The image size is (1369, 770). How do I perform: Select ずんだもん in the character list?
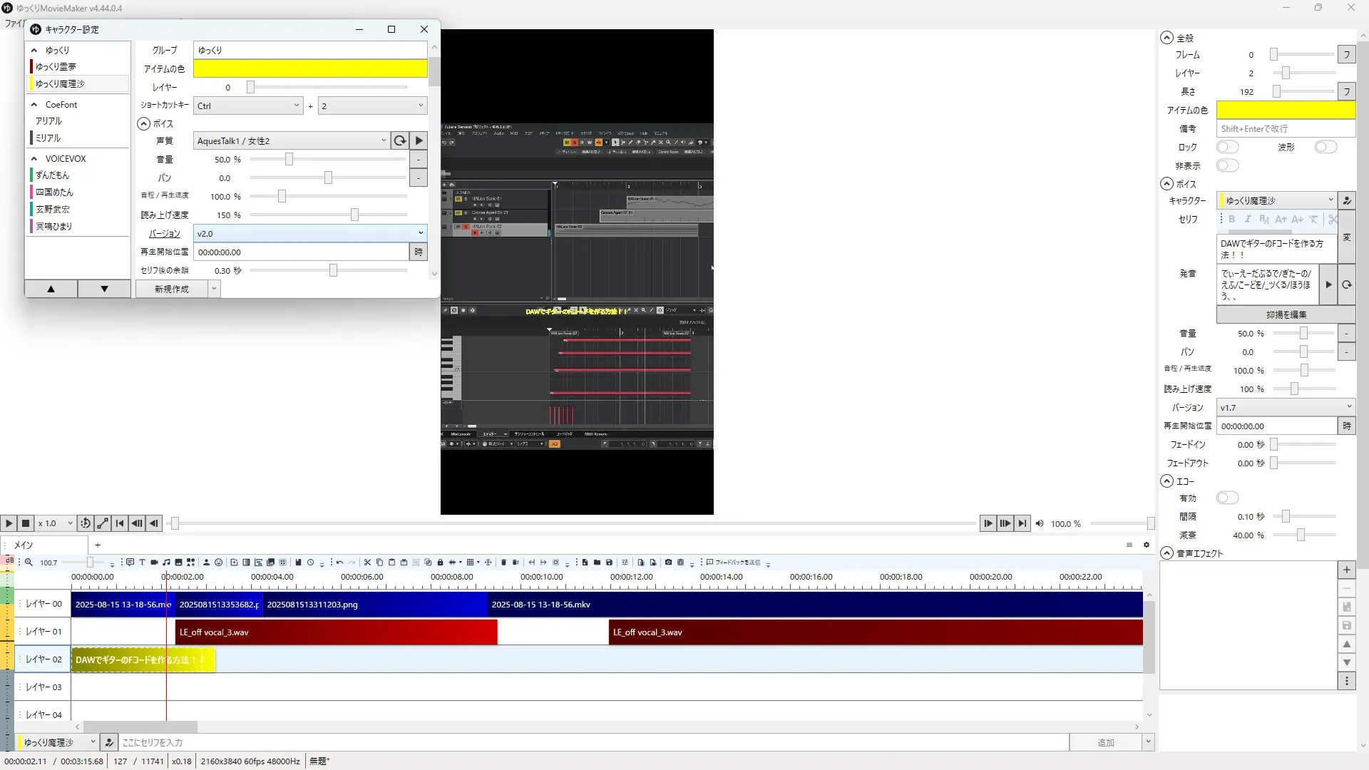(x=53, y=175)
